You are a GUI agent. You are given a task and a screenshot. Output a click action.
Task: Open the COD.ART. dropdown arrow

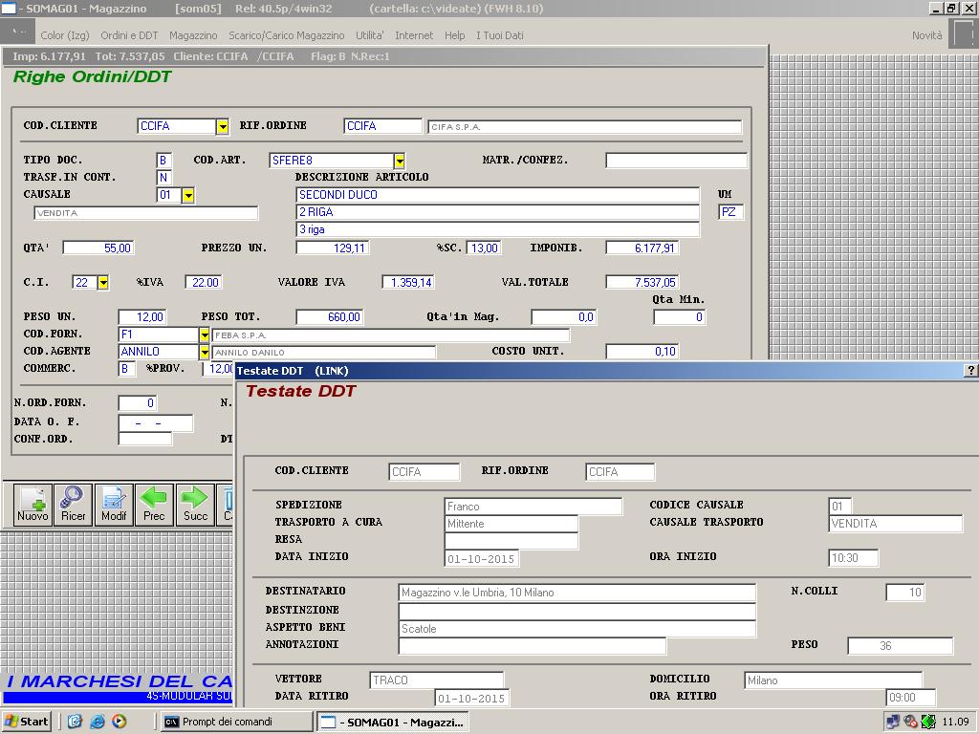400,161
